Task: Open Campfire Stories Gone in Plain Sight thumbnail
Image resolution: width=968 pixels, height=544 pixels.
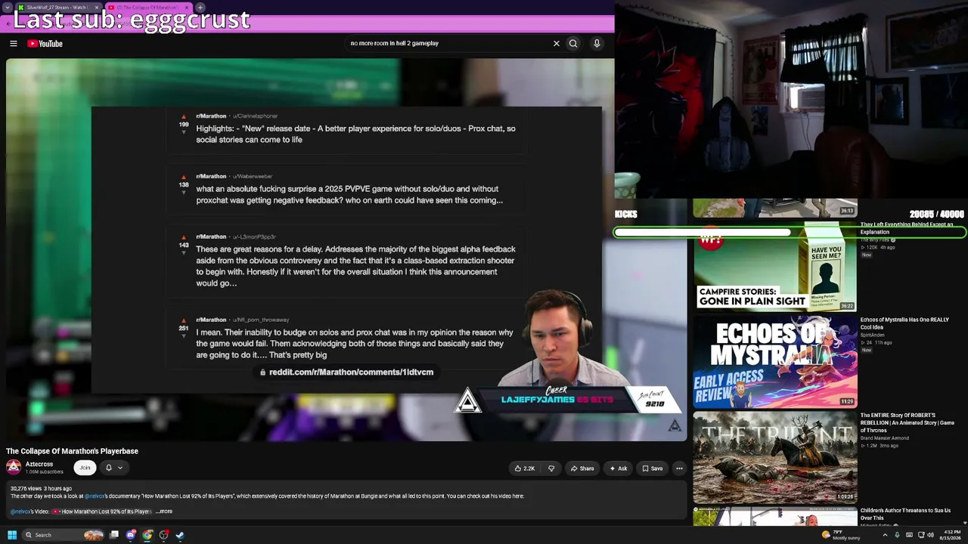Action: point(775,266)
